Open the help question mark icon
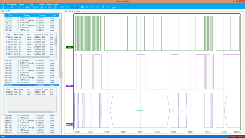Viewport: 245px width, 138px height. 55,7
